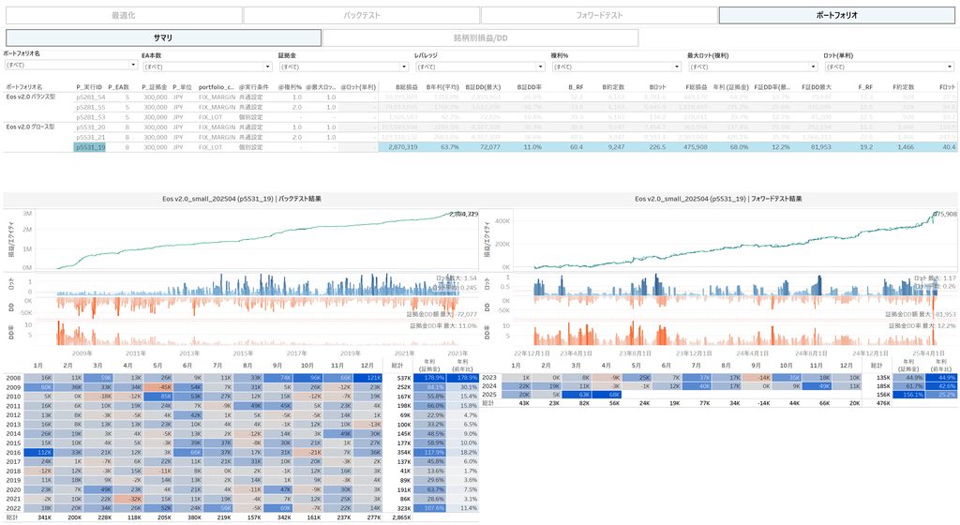The image size is (960, 525).
Task: Click the 2016 row in backtest monthly table
Action: point(12,451)
